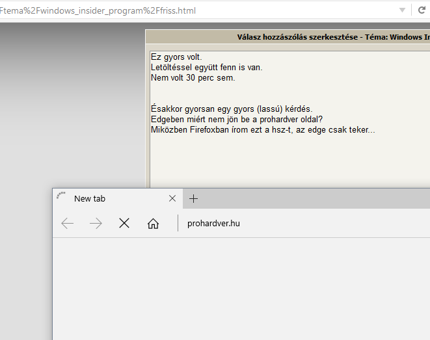Select the Edge "New tab" tab

click(118, 199)
